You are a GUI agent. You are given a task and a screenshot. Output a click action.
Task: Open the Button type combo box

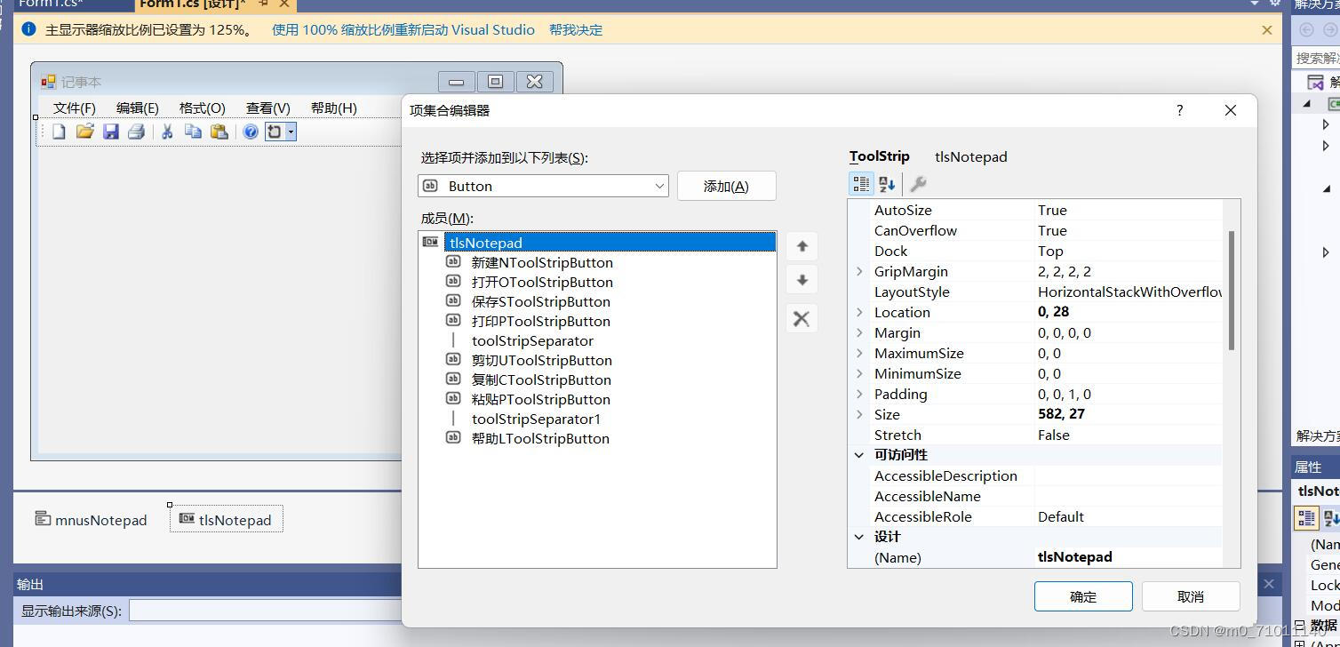[x=659, y=186]
